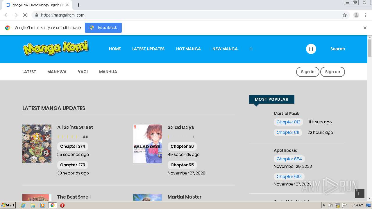
Task: Open Salad Days Chapter 55
Action: (182, 165)
